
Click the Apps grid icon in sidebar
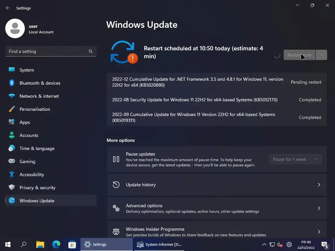point(12,122)
